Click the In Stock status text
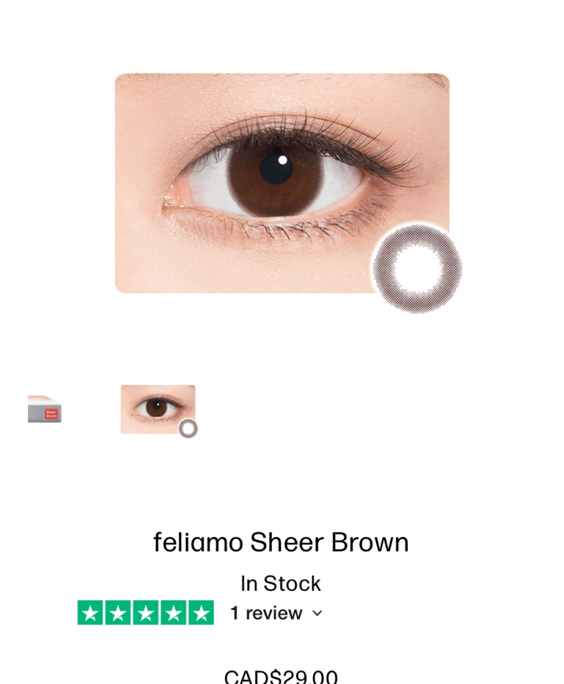The height and width of the screenshot is (684, 564). pyautogui.click(x=281, y=583)
